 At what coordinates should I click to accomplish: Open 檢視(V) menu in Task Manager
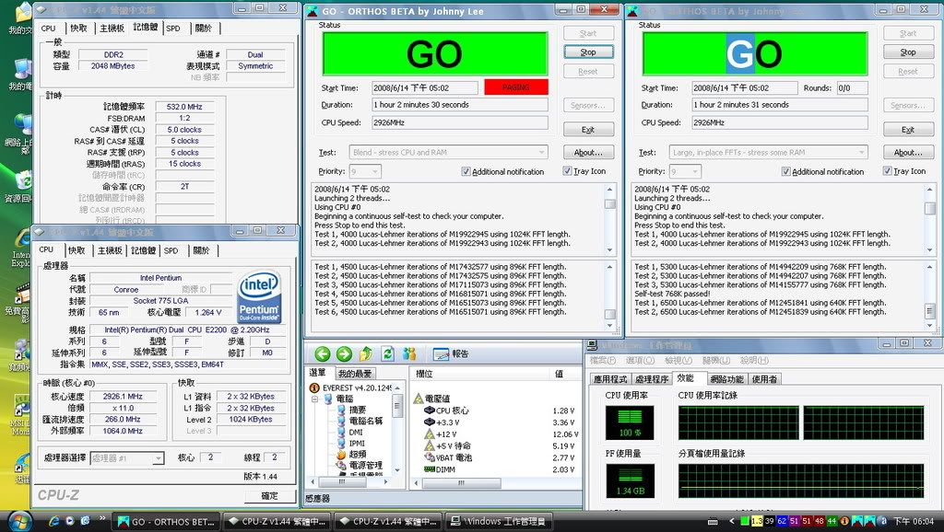[678, 360]
